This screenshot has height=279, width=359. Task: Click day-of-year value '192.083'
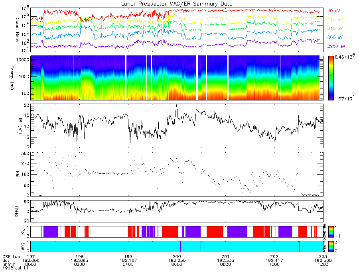[79, 261]
